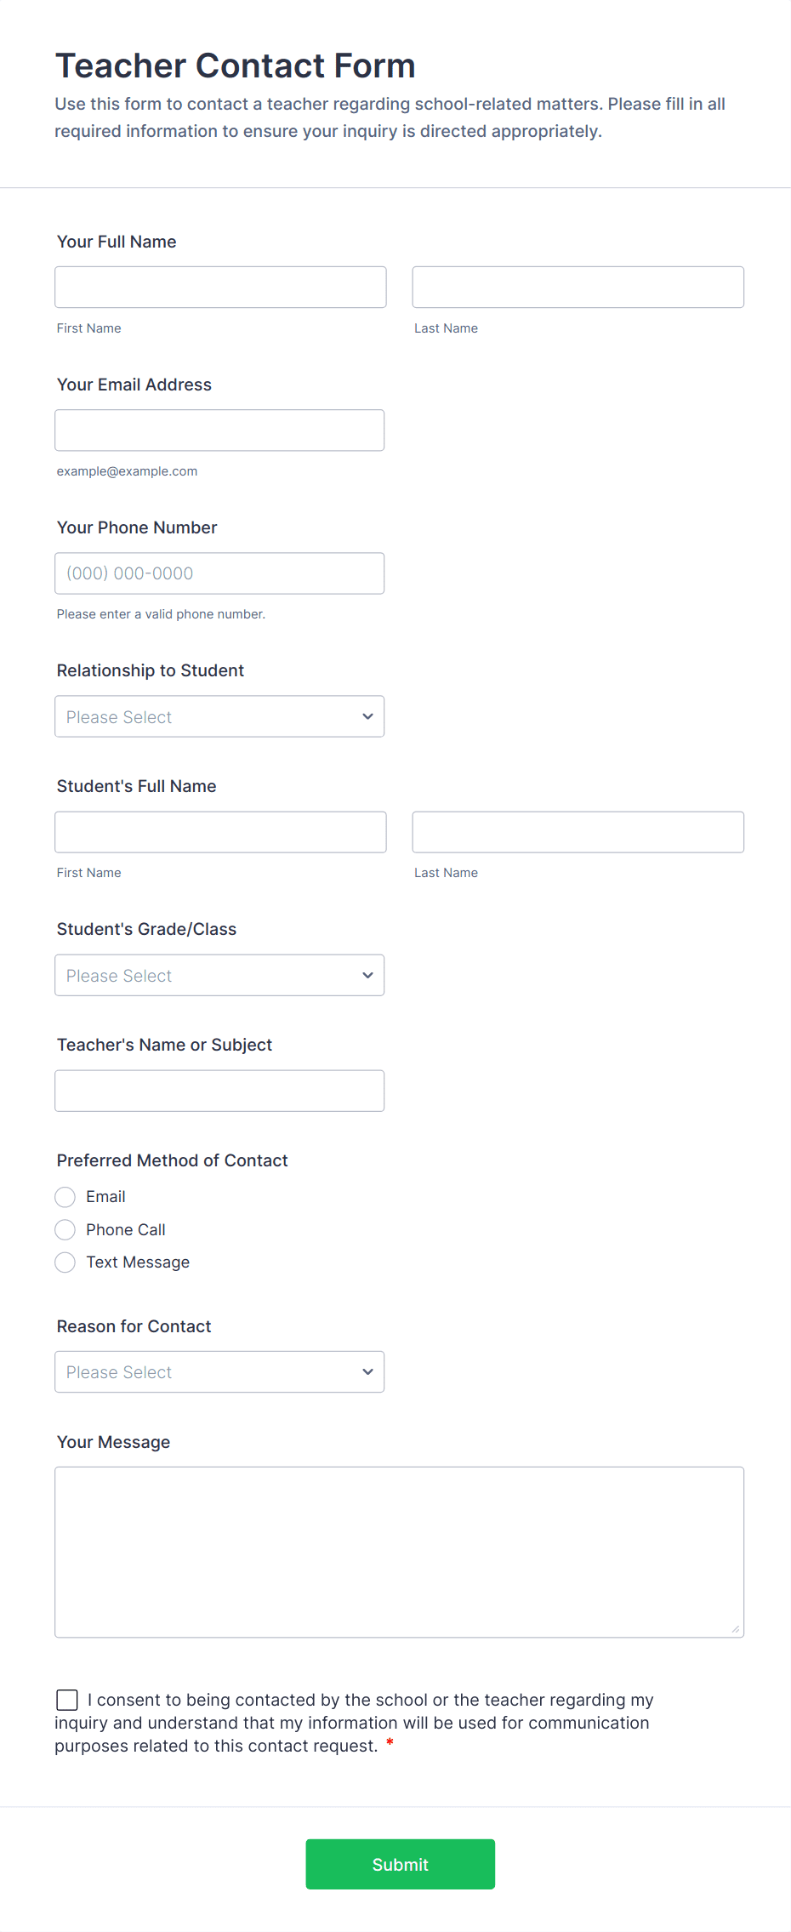
Task: Click the Your Full Name last name field
Action: [578, 287]
